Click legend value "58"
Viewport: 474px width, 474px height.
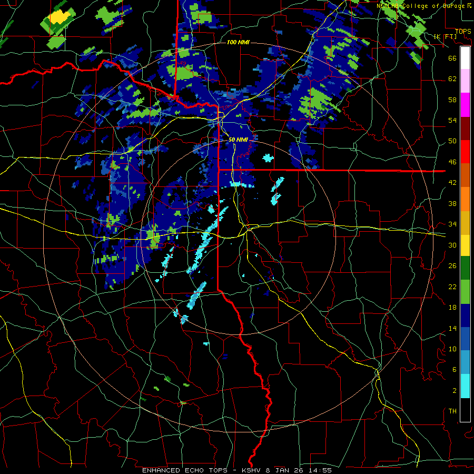(x=452, y=100)
